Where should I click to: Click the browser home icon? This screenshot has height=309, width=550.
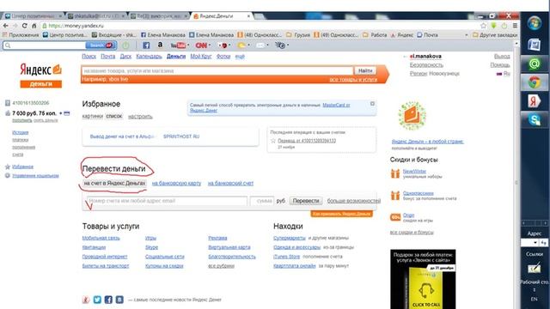(34, 26)
